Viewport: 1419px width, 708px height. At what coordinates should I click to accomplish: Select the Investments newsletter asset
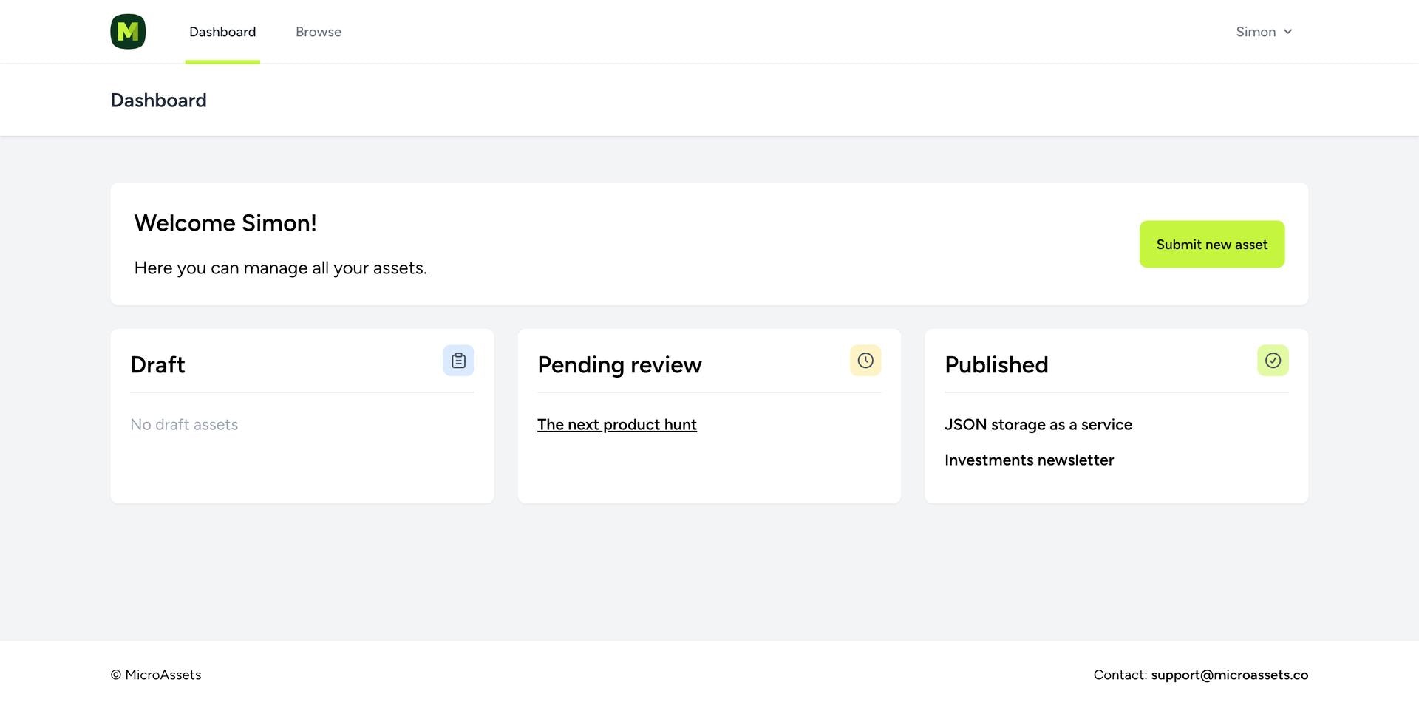pos(1029,460)
